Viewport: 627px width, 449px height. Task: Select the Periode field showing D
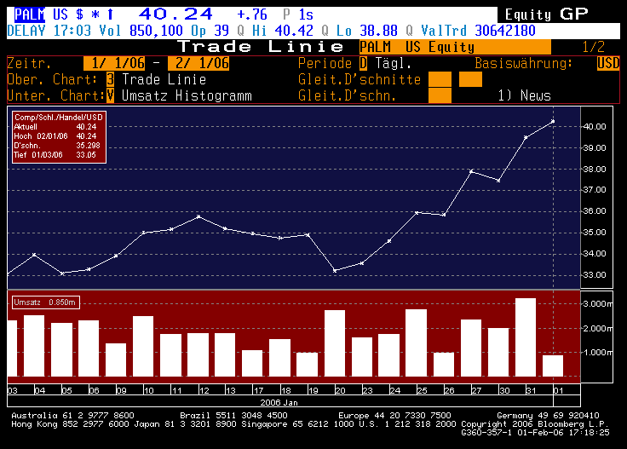tap(363, 63)
